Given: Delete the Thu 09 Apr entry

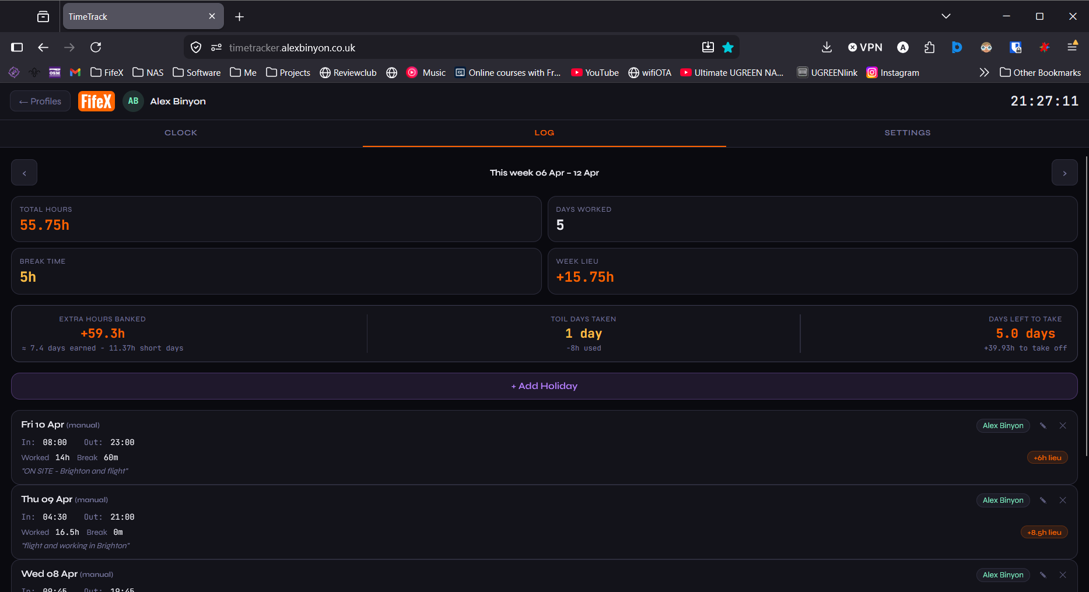Looking at the screenshot, I should point(1062,500).
